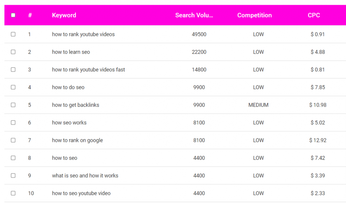The height and width of the screenshot is (204, 346).
Task: Toggle the select-all checkbox in header
Action: 13,15
